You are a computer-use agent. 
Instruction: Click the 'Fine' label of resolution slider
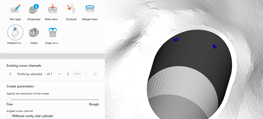click(x=10, y=104)
